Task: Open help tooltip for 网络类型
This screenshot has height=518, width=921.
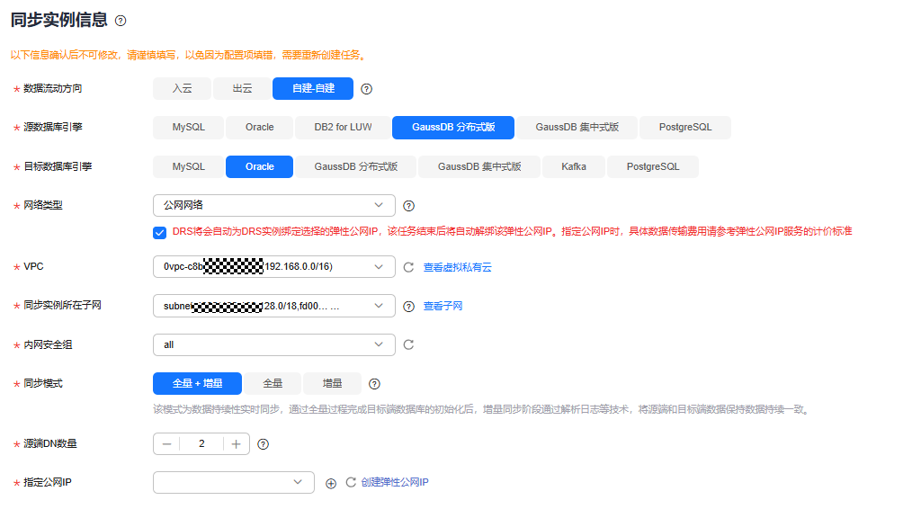Action: (408, 205)
